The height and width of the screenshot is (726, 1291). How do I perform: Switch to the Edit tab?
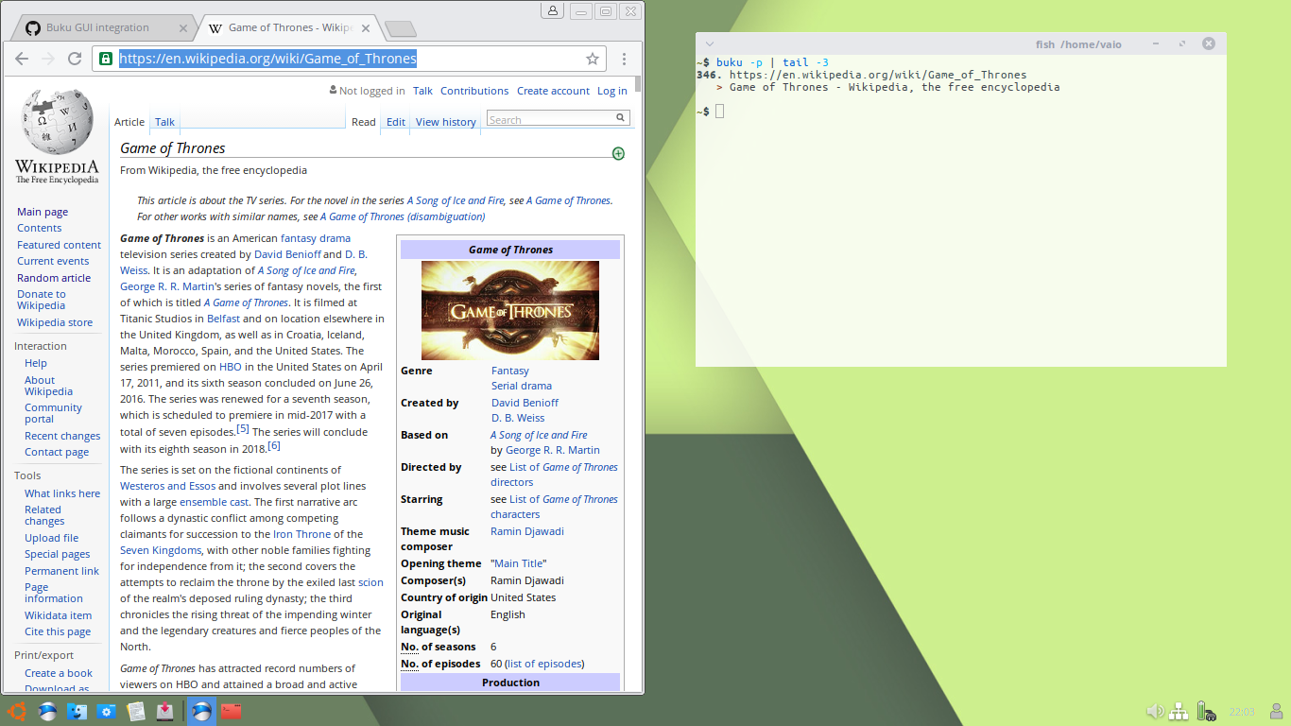click(x=396, y=122)
